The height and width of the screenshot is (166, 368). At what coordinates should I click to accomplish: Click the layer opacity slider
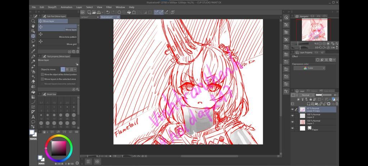pyautogui.click(x=324, y=95)
